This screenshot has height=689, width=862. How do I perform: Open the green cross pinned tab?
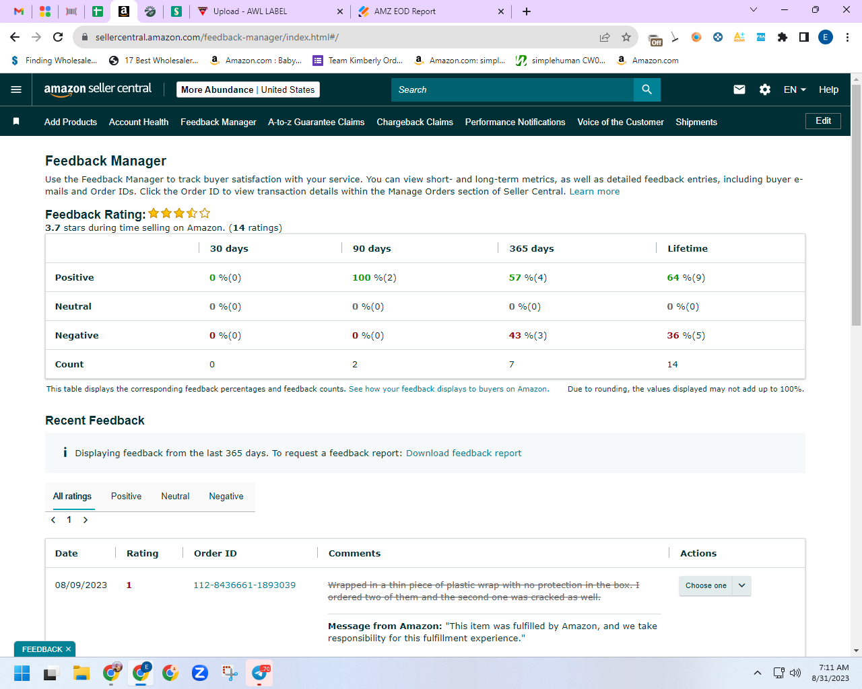click(x=98, y=11)
